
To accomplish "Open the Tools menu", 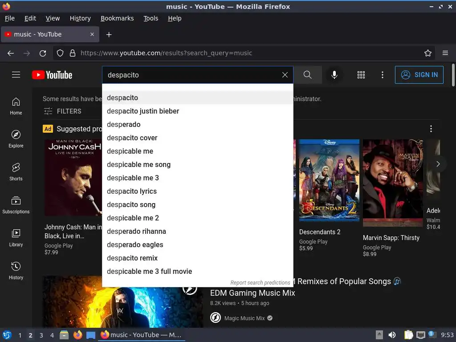I will tap(151, 18).
